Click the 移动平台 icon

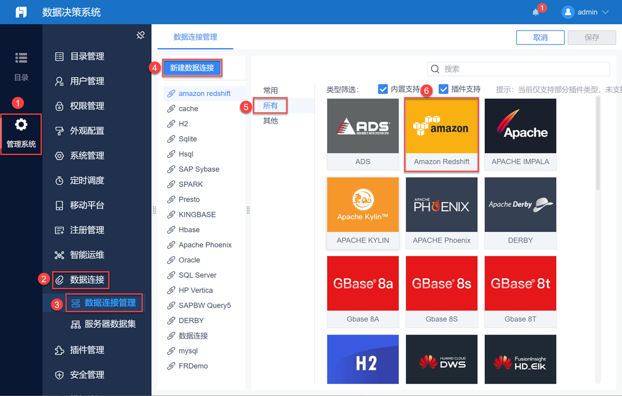point(59,206)
